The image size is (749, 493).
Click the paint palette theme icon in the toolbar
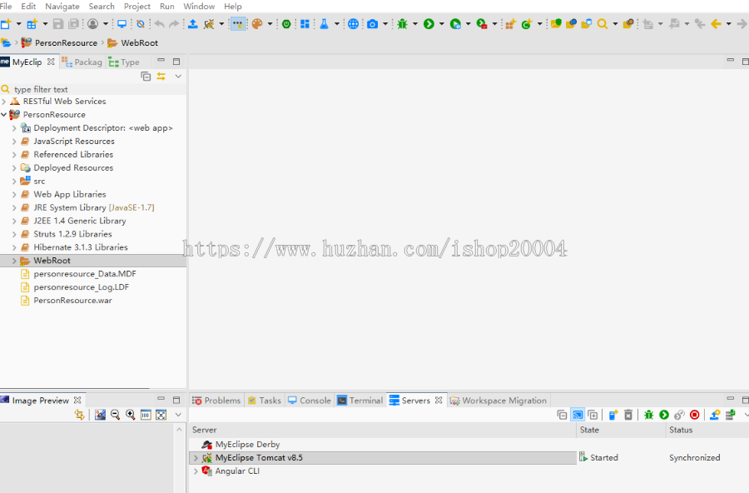[x=257, y=24]
